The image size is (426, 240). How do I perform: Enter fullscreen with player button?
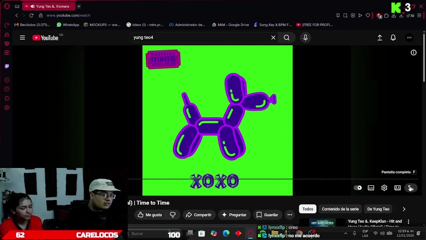(x=411, y=188)
